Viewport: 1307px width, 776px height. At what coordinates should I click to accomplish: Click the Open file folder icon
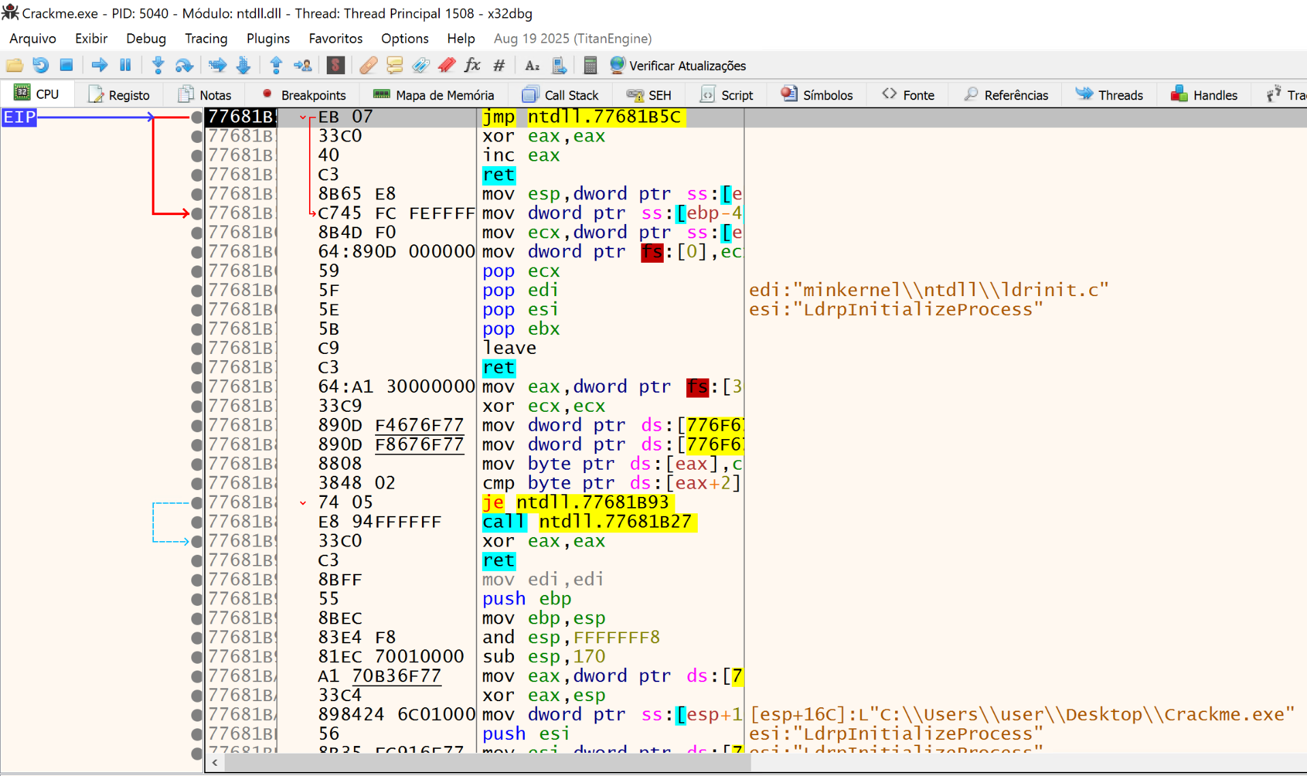tap(14, 65)
